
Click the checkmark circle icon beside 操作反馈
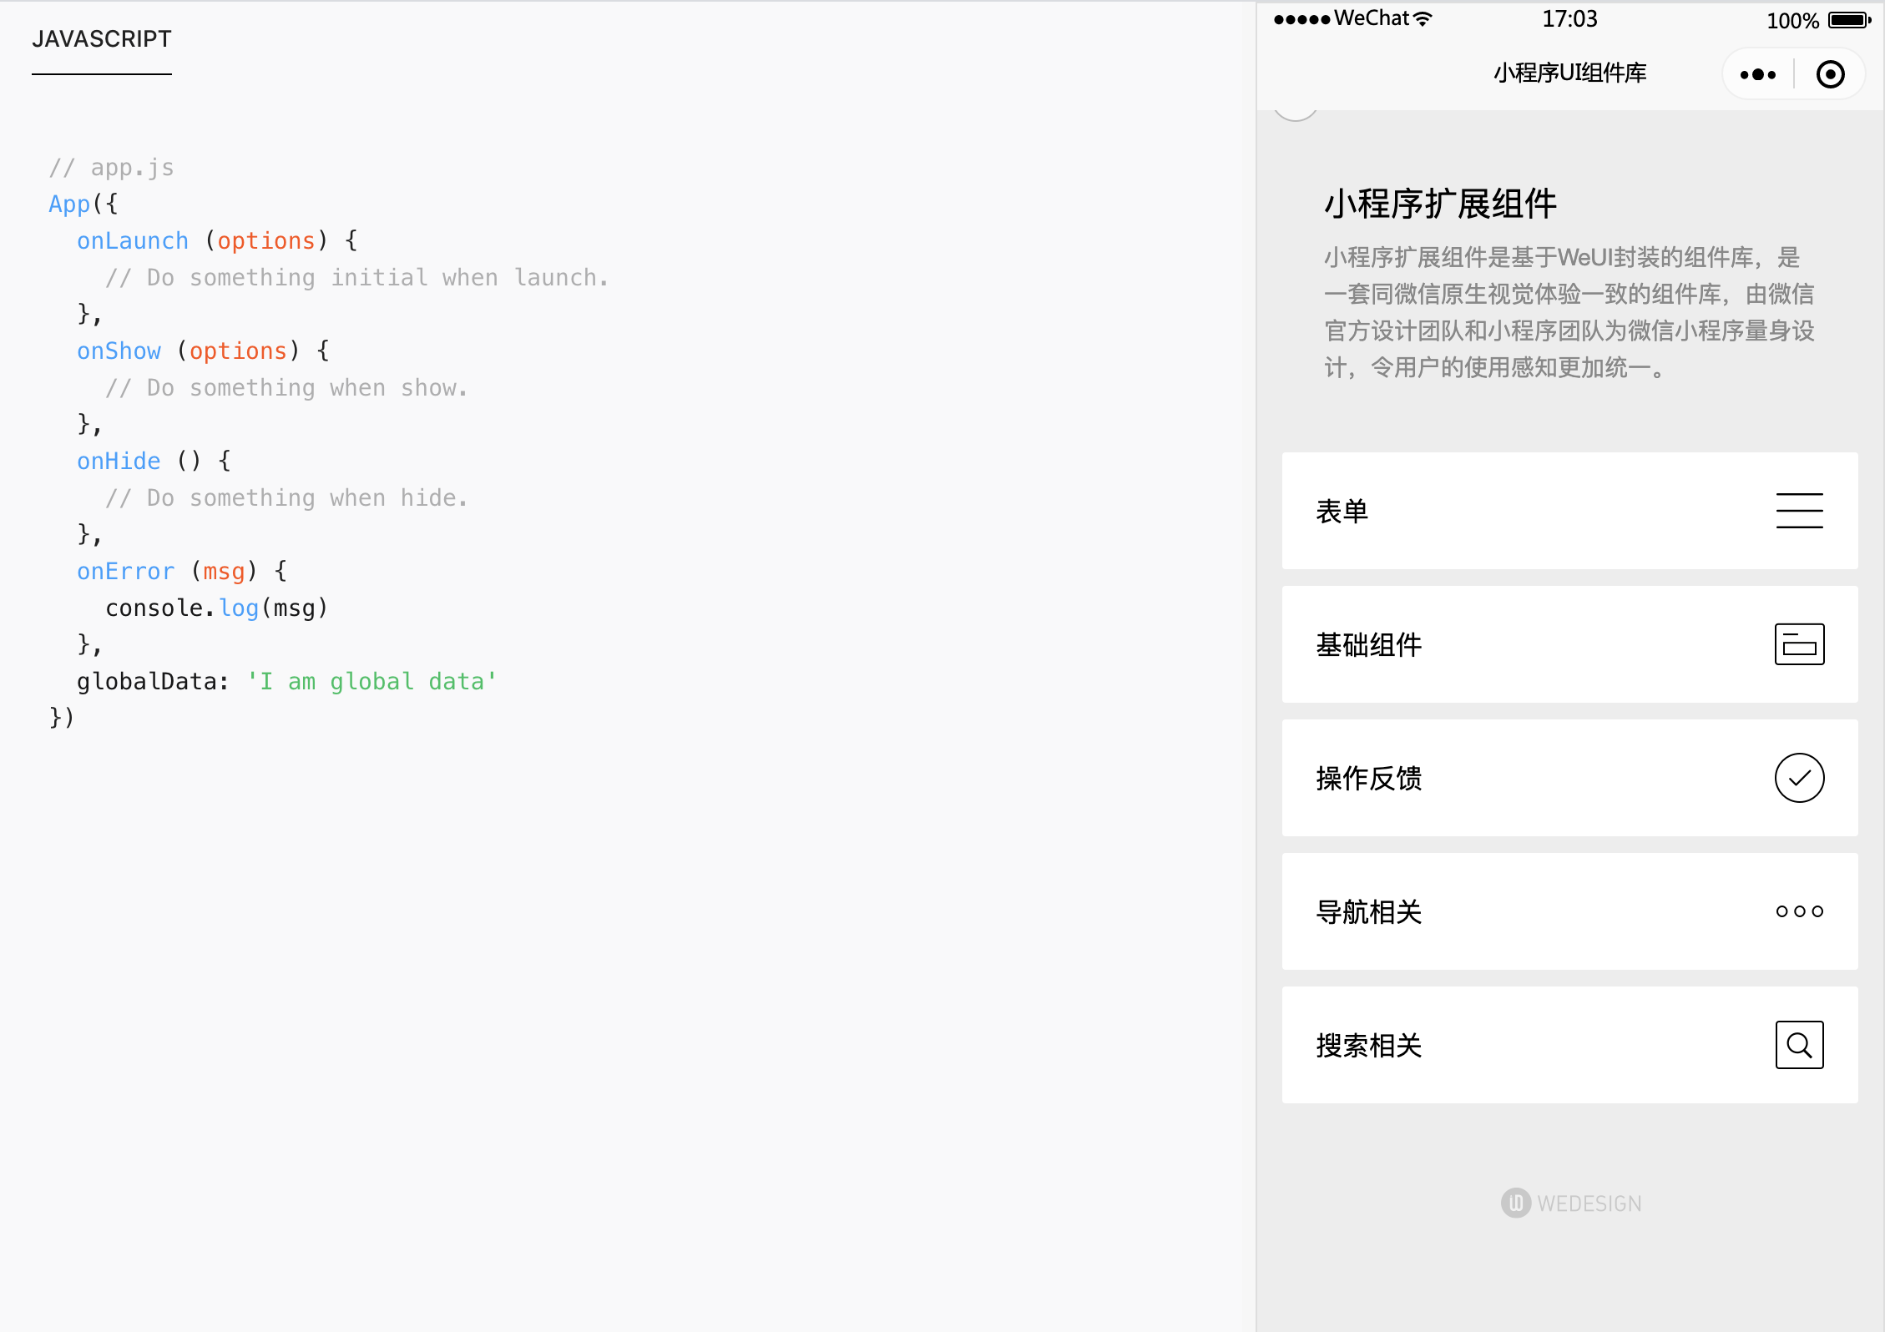tap(1799, 778)
